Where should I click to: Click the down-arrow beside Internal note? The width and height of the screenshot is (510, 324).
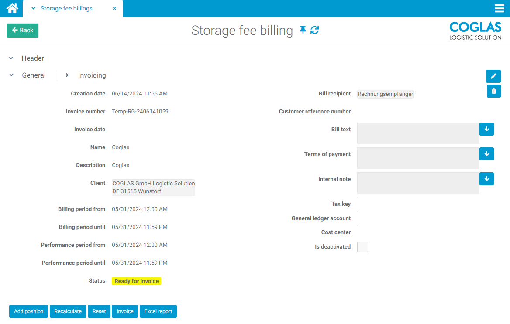pyautogui.click(x=486, y=179)
